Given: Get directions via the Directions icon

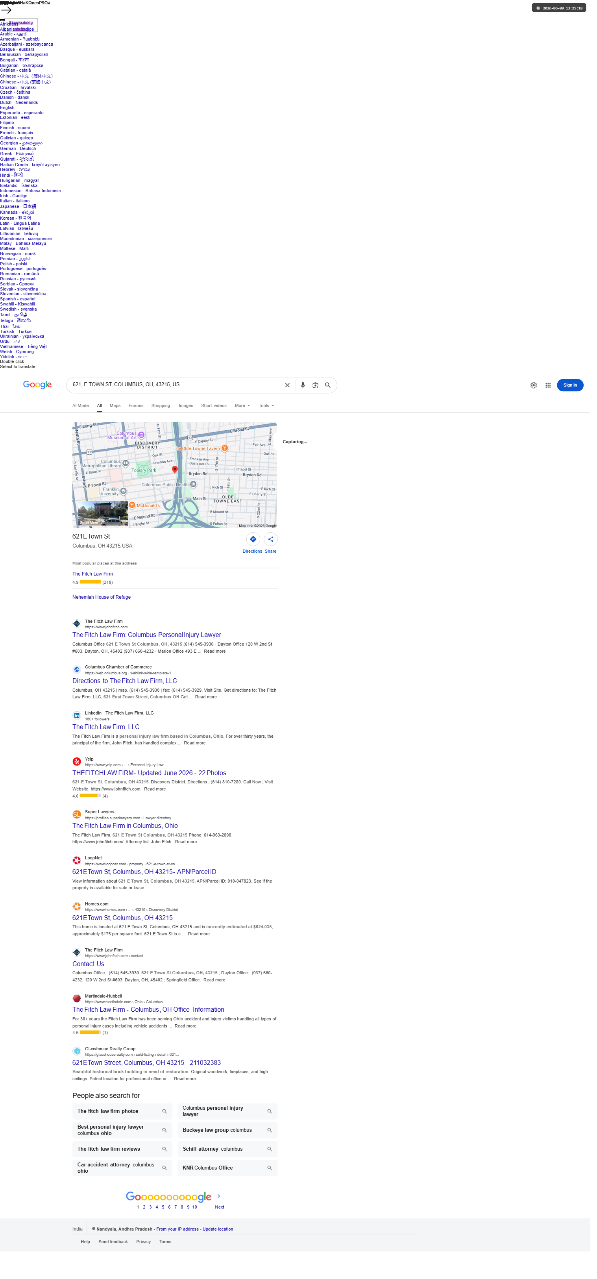Looking at the screenshot, I should coord(256,546).
